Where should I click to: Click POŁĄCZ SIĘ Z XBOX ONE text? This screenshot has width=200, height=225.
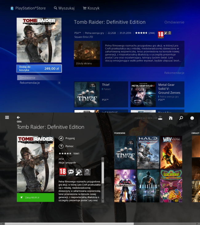coord(146,118)
